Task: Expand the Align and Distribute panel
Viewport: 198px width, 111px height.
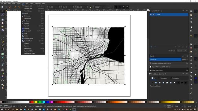Action: point(169,64)
